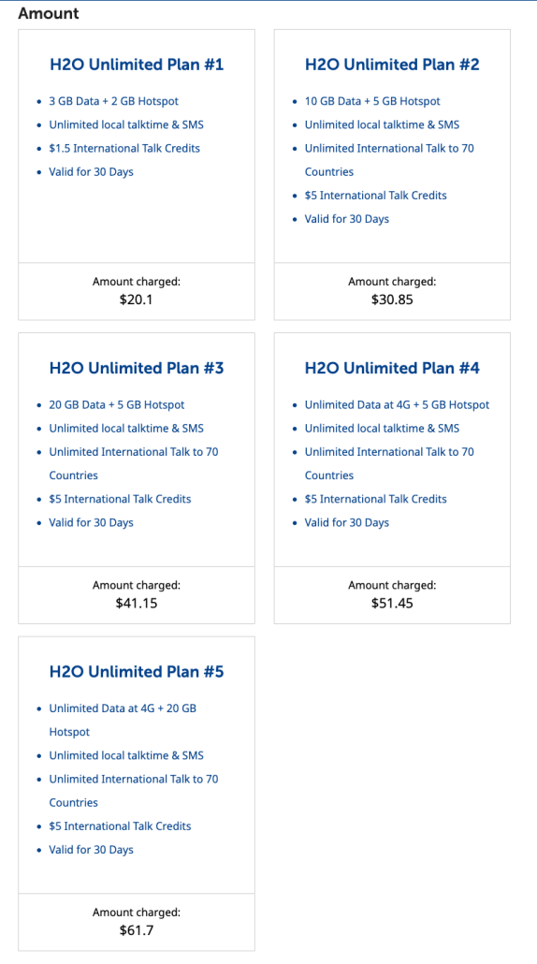This screenshot has height=964, width=537.
Task: Select the H2O Unlimited Plan #3 card
Action: [x=137, y=478]
